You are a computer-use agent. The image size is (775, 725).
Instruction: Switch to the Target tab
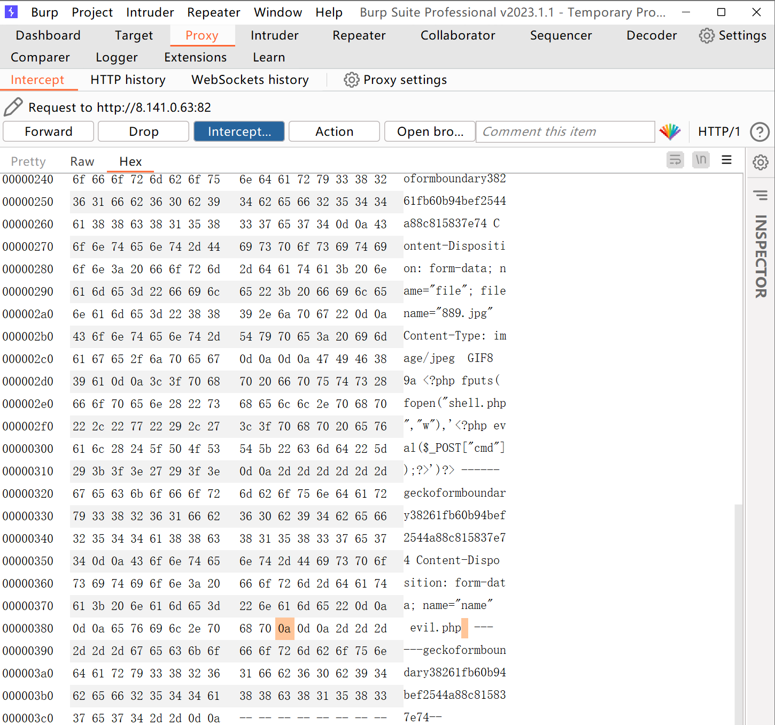click(134, 35)
